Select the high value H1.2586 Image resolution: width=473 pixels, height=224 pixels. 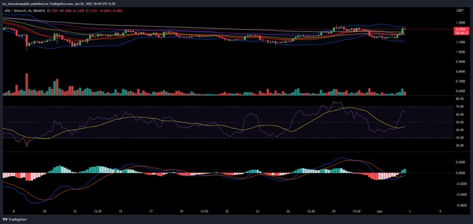[67, 11]
